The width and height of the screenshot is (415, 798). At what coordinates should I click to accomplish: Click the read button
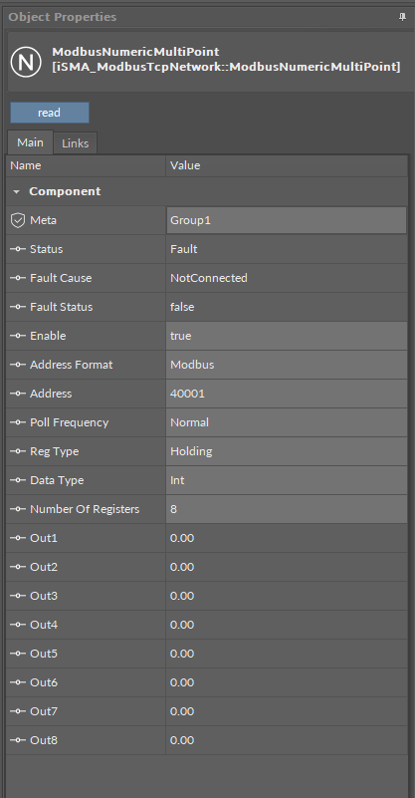pos(50,113)
